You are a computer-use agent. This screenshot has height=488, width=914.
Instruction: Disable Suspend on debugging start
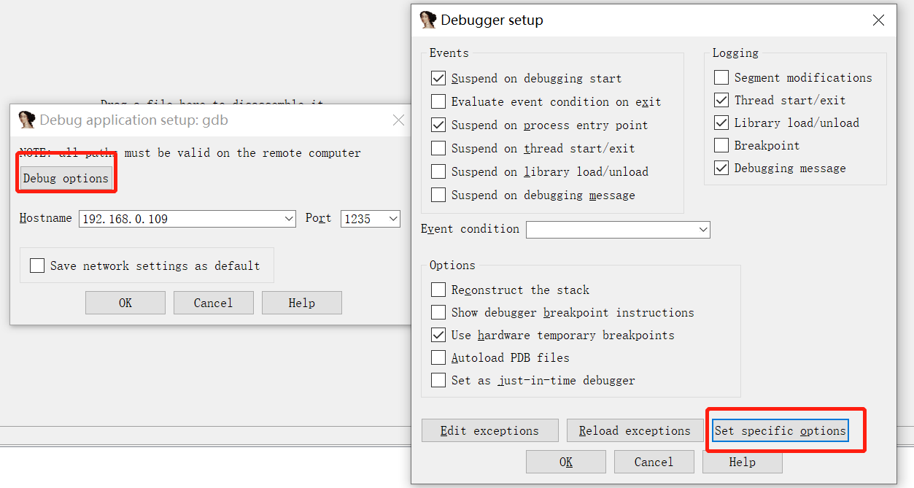[438, 78]
